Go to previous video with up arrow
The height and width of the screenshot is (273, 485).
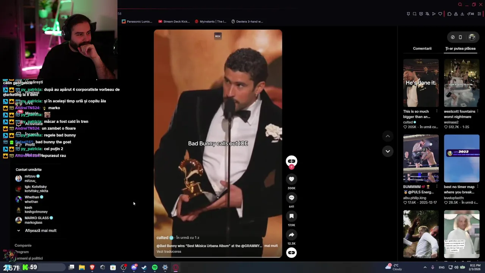coord(388,136)
